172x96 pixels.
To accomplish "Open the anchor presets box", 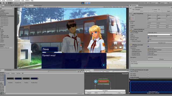I will pos(132,18).
